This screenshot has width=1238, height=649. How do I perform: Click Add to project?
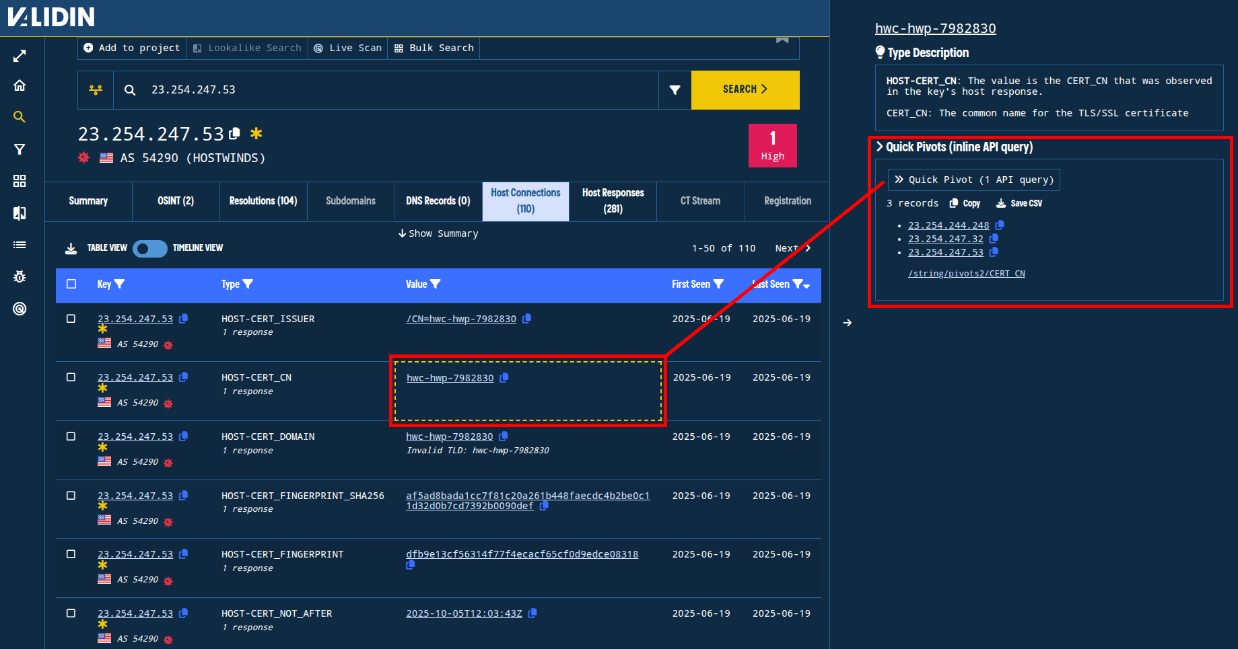point(132,48)
